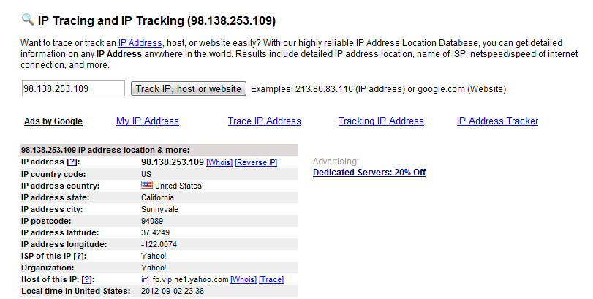Open Dedicated Servers: 20% Off ad link
The image size is (593, 299).
tap(369, 173)
